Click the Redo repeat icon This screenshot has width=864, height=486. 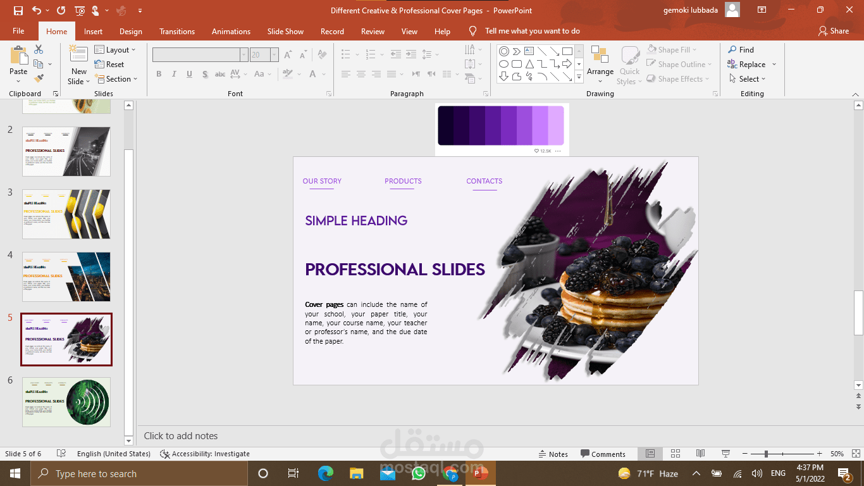(x=61, y=11)
